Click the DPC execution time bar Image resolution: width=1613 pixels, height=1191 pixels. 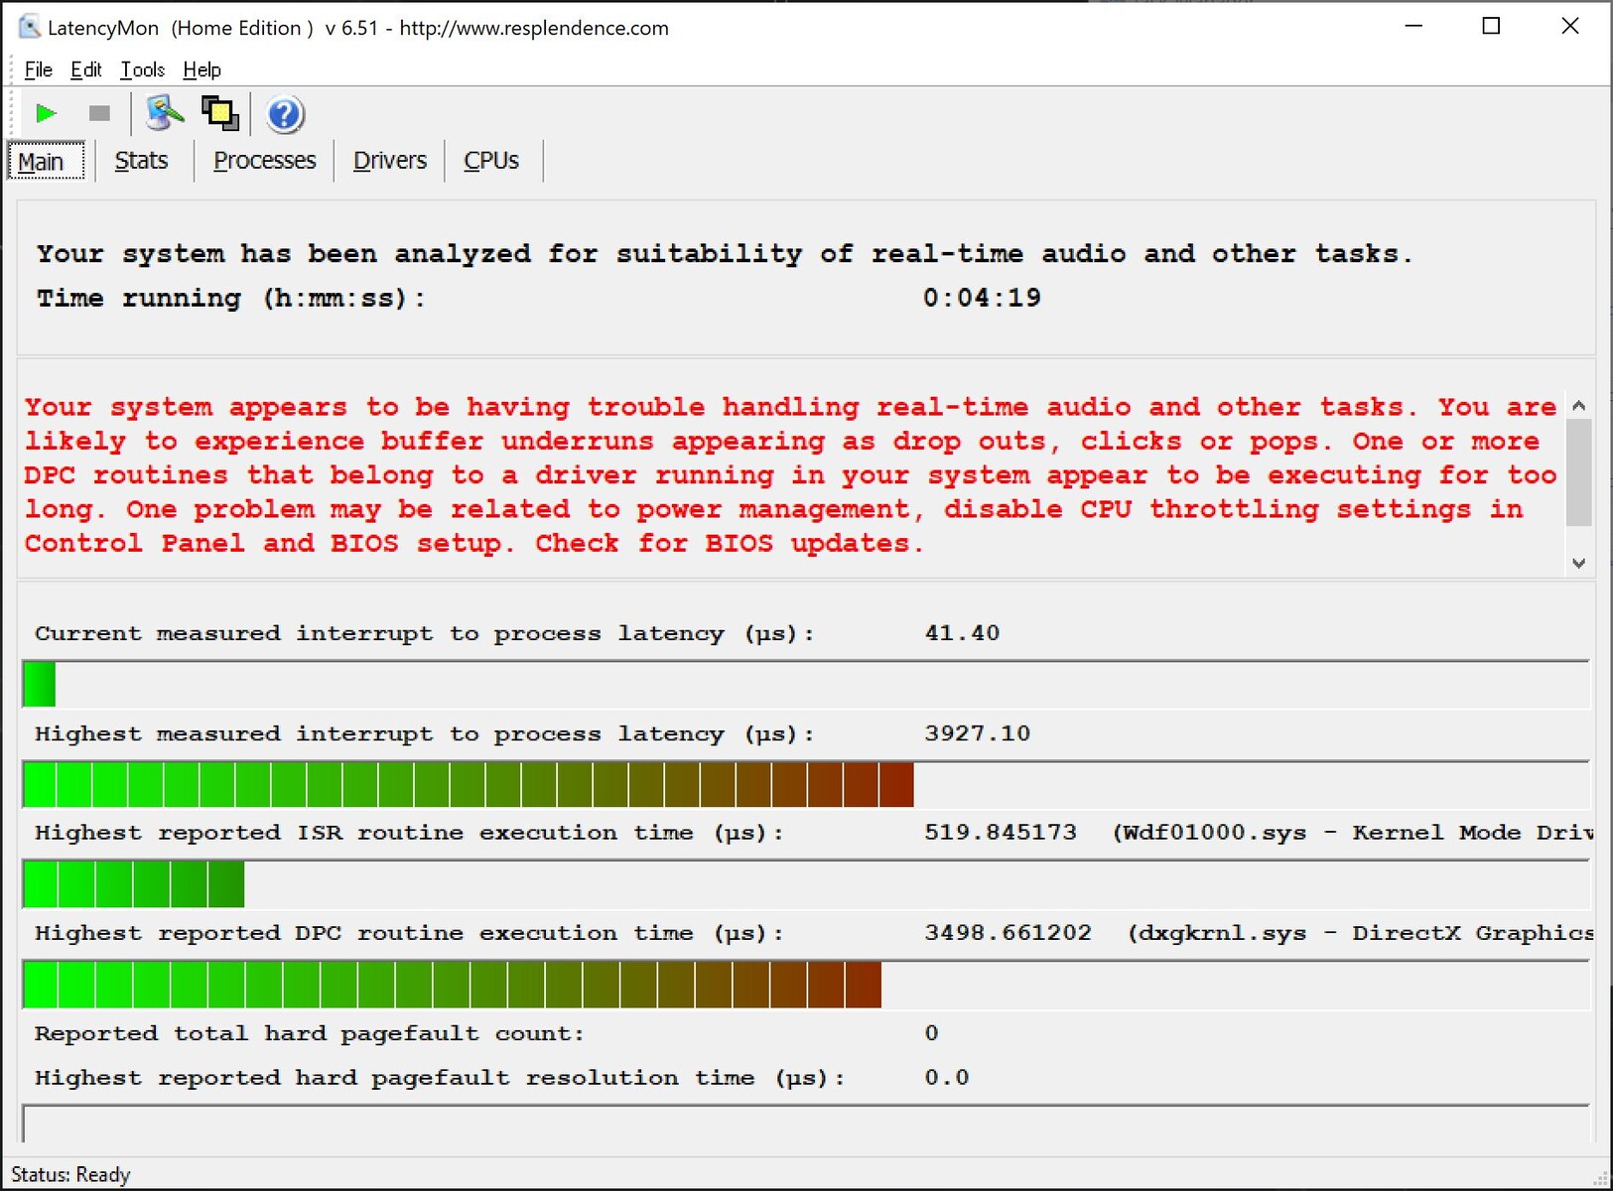click(452, 985)
